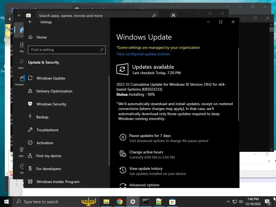The image size is (276, 207).
Task: Open the taskbar clock and date
Action: click(253, 202)
